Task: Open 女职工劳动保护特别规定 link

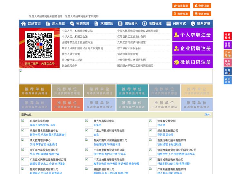Action: (x=131, y=42)
